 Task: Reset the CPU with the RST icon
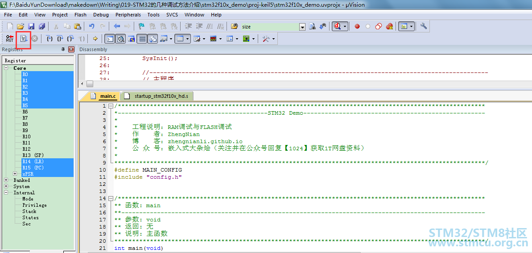(10, 39)
